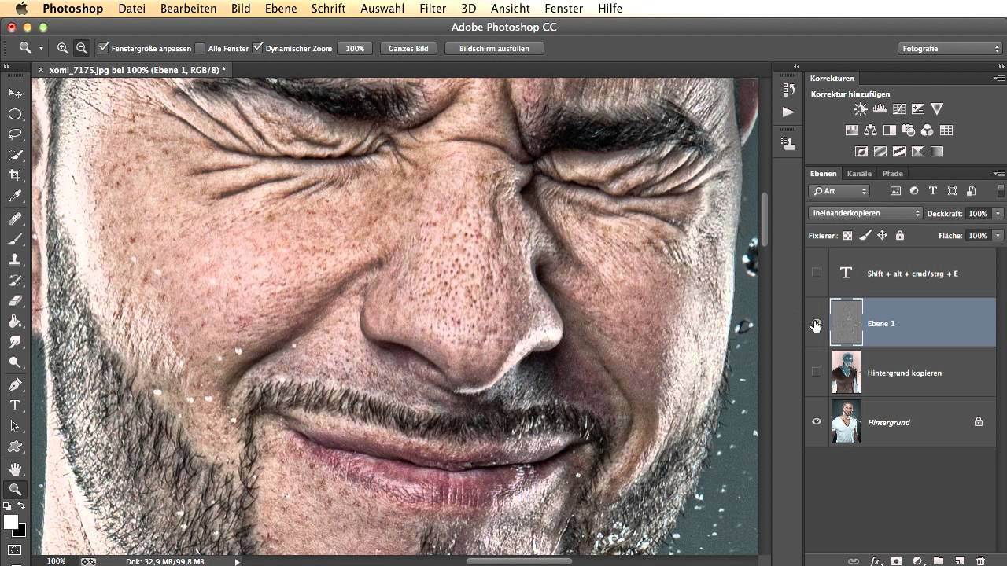Click the Ganzes Bild button
Screen dimensions: 1007x566
[x=408, y=48]
